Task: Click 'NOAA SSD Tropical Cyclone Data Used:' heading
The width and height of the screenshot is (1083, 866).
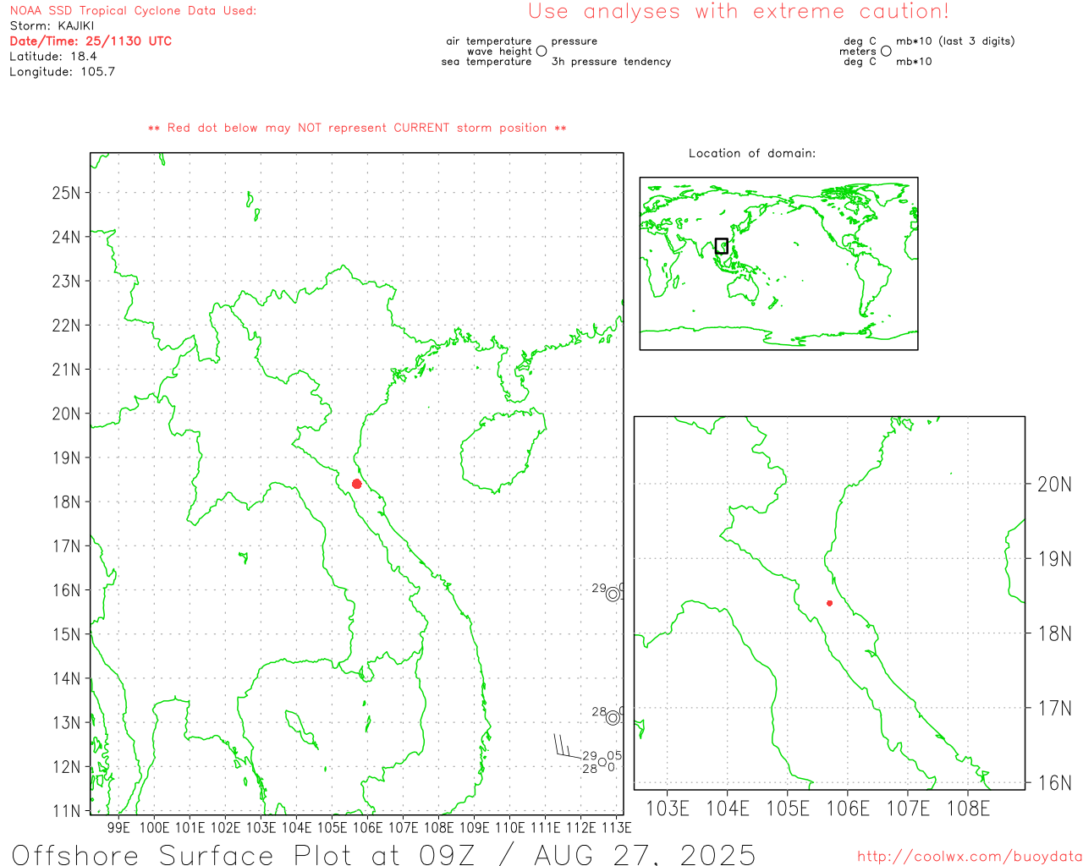Action: (133, 10)
